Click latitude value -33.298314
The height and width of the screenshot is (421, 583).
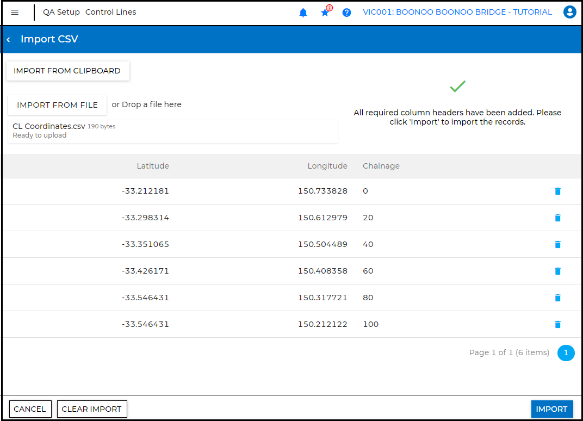coord(145,218)
